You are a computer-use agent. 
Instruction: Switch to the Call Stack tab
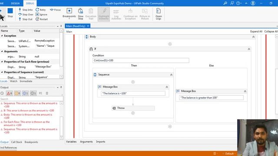(x=17, y=142)
